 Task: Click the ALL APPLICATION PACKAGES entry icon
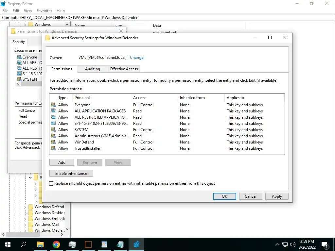(x=53, y=111)
